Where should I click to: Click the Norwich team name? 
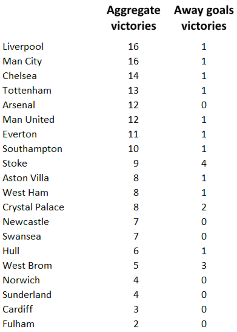click(x=21, y=280)
